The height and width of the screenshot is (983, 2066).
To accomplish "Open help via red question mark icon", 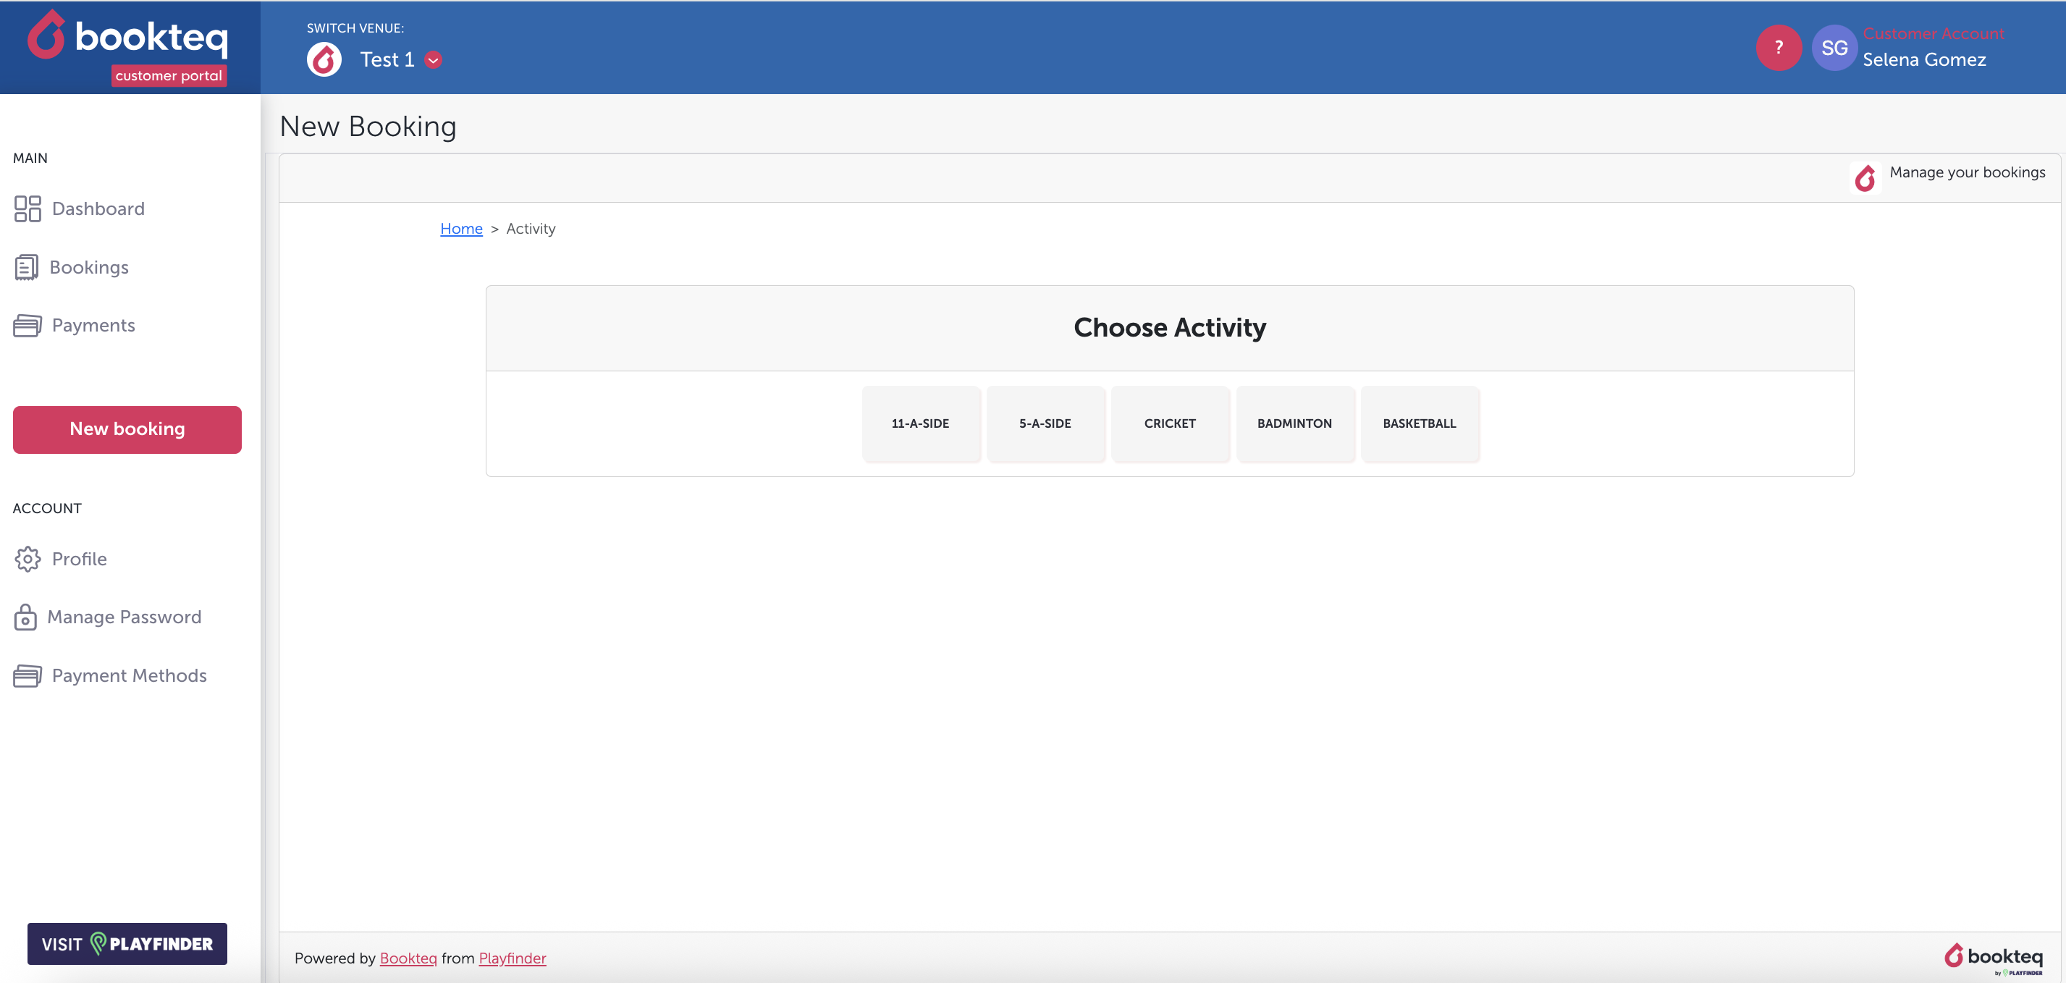I will click(1778, 48).
